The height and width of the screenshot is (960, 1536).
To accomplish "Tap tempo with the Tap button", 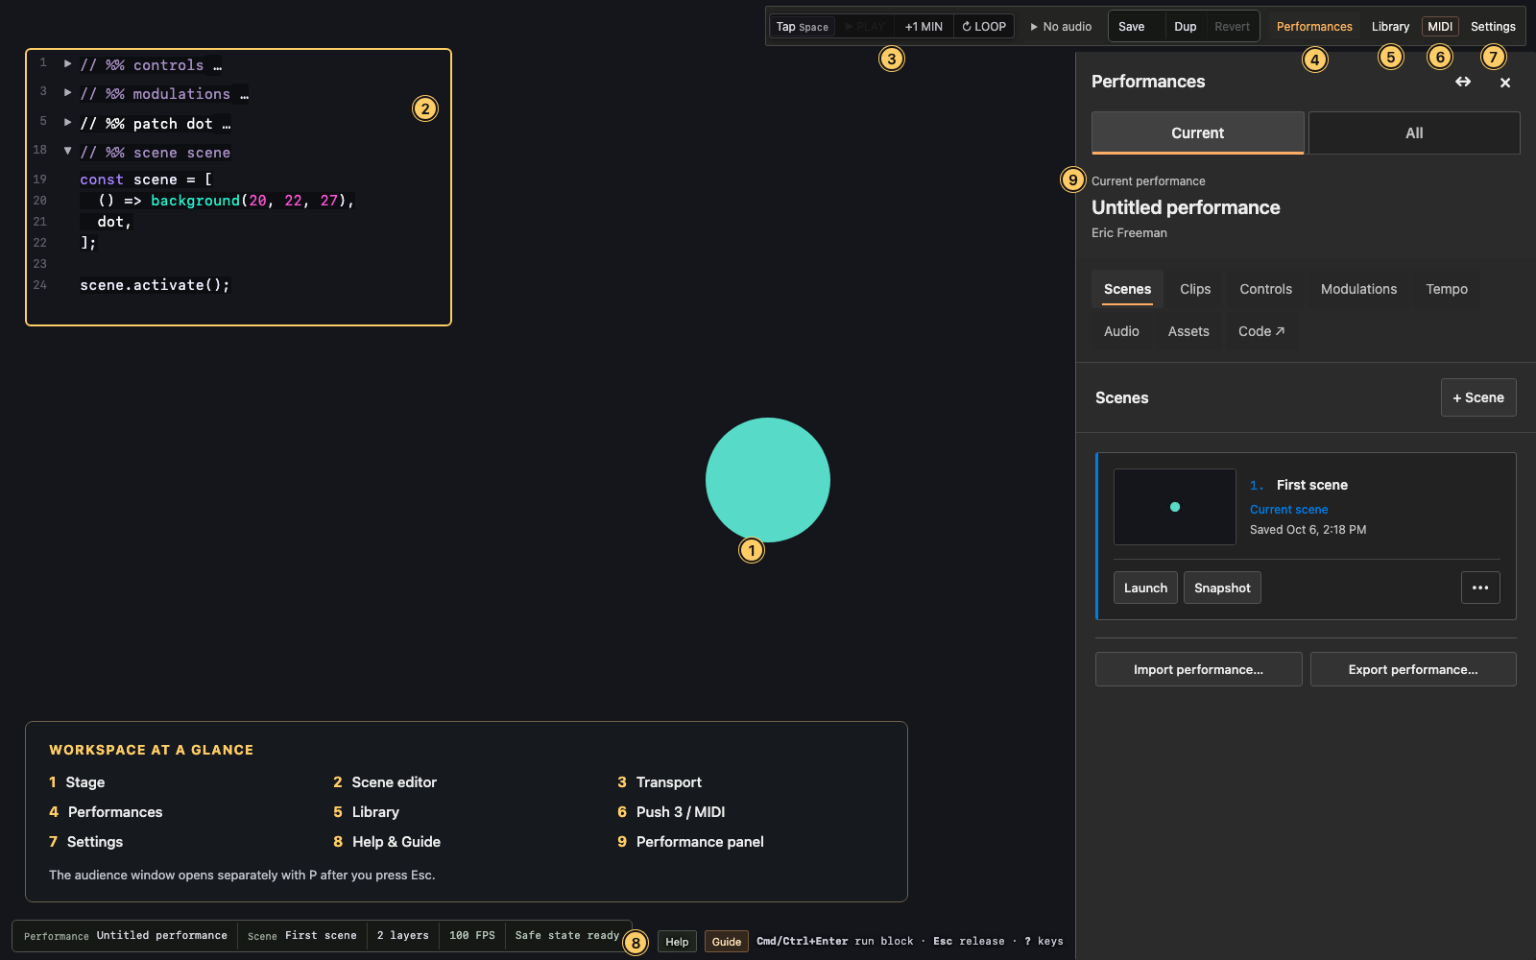I will pyautogui.click(x=802, y=27).
